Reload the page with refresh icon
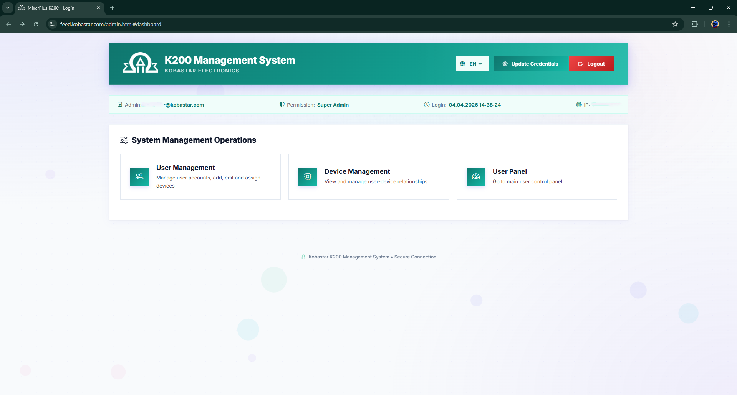This screenshot has width=737, height=395. pyautogui.click(x=36, y=24)
